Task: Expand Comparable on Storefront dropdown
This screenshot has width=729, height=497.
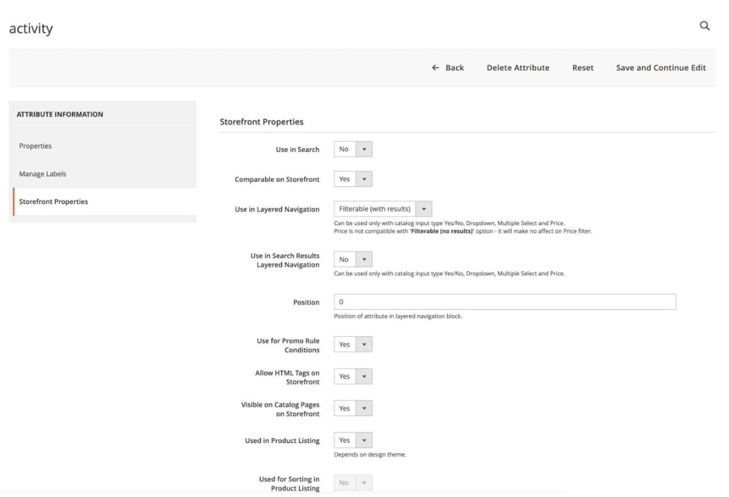Action: pyautogui.click(x=353, y=179)
